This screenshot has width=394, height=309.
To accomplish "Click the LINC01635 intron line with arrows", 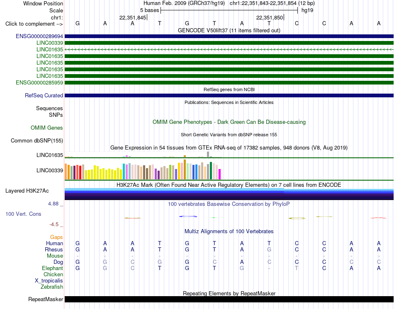I will click(x=229, y=49).
